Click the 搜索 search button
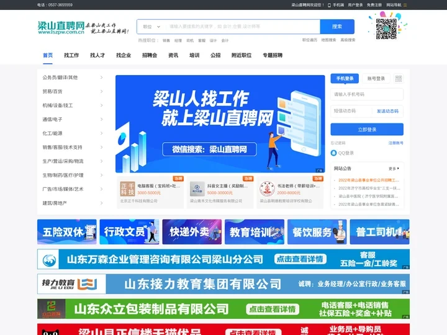Viewport: 447px width, 335px height. (x=337, y=27)
